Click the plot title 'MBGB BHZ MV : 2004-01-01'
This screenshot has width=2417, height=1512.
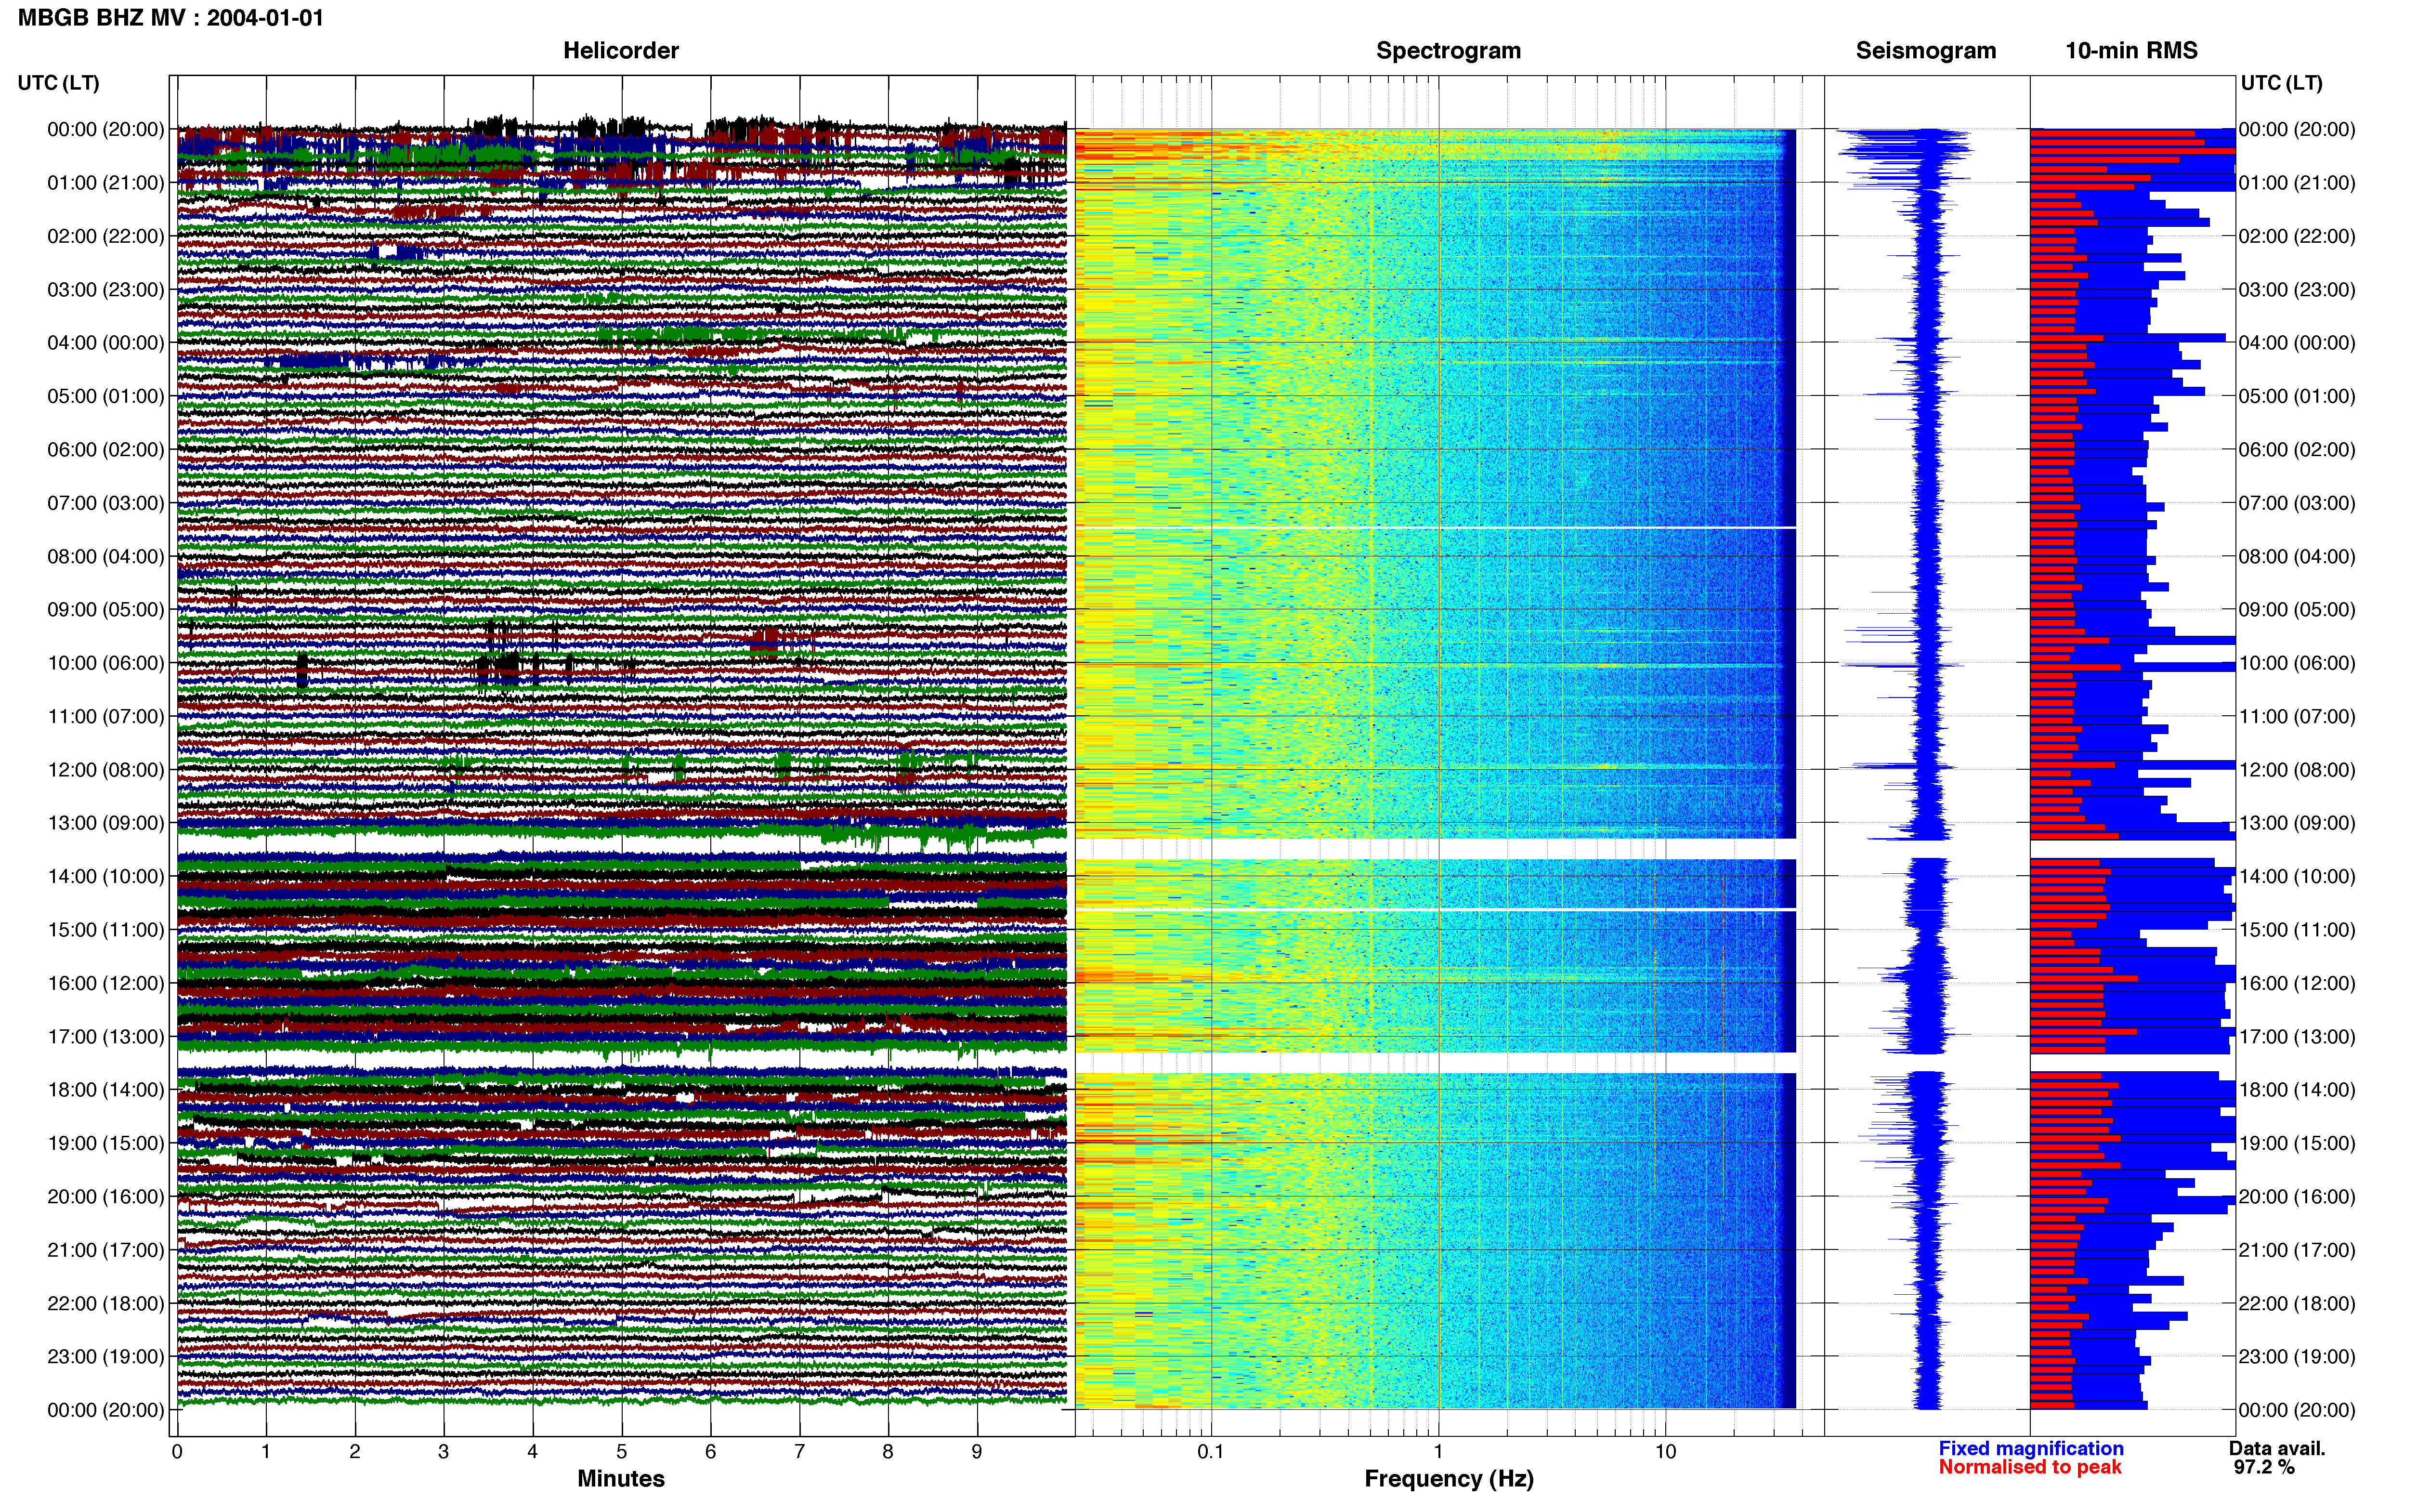(171, 18)
